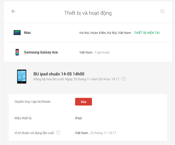The image size is (175, 145).
Task: Click the THIẾT BỊ HIỆN TẠI label
Action: pos(147,33)
